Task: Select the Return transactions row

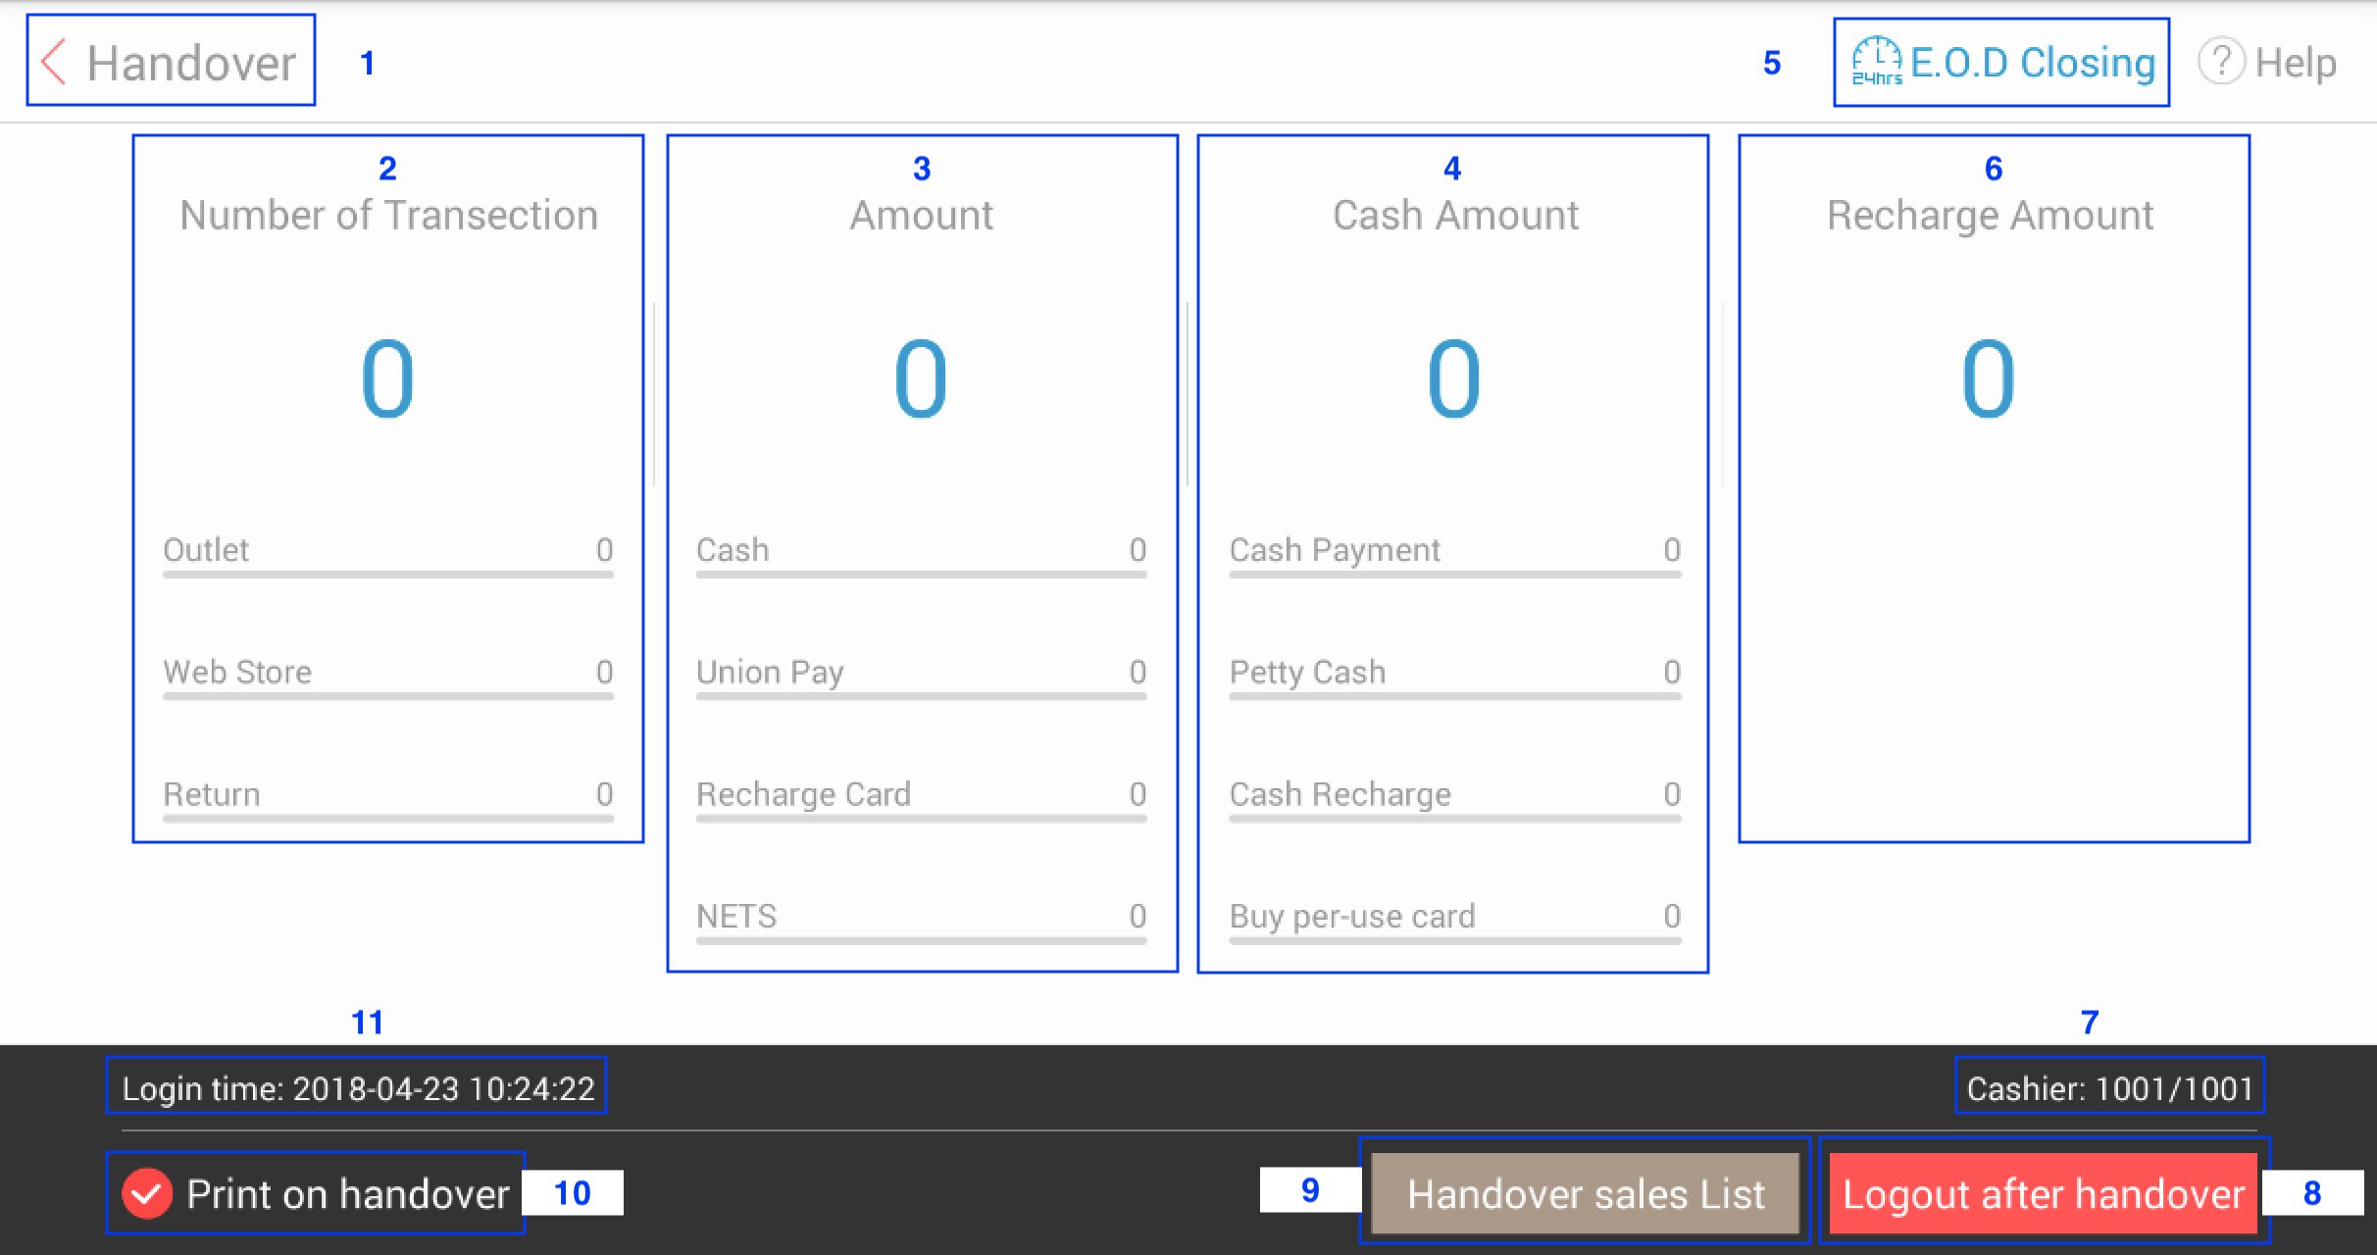Action: click(387, 795)
